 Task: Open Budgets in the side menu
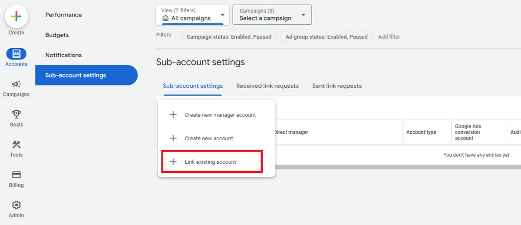[x=57, y=35]
